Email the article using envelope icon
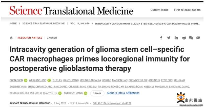 coord(198,38)
